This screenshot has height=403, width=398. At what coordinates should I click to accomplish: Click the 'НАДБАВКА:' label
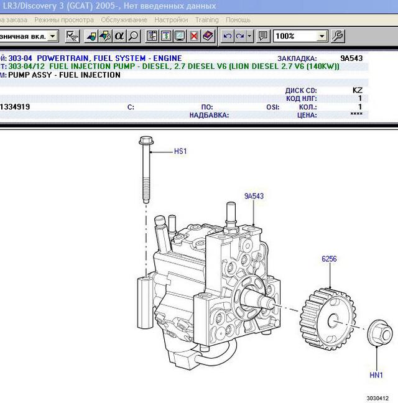209,115
